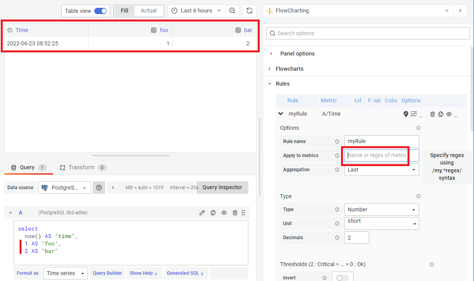Open the Format as Time series dropdown

65,273
